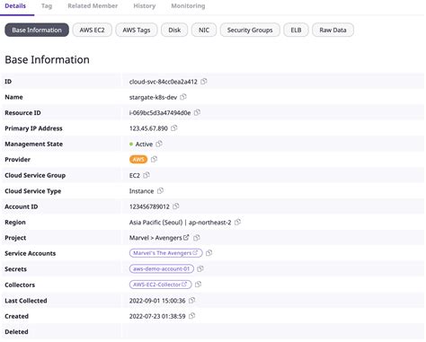The width and height of the screenshot is (426, 342).
Task: Show the Raw Data section
Action: pyautogui.click(x=333, y=30)
